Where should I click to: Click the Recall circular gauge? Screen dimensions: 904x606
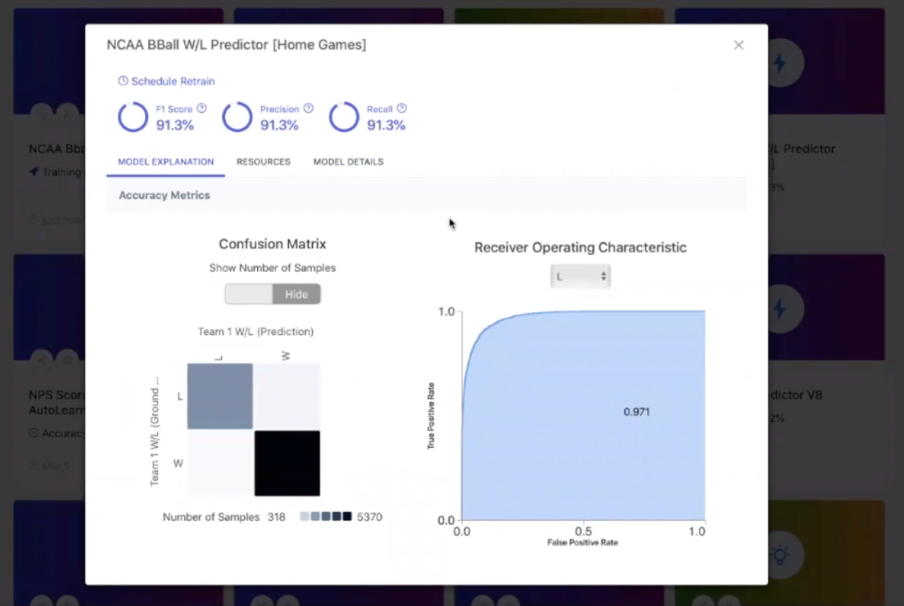tap(344, 117)
